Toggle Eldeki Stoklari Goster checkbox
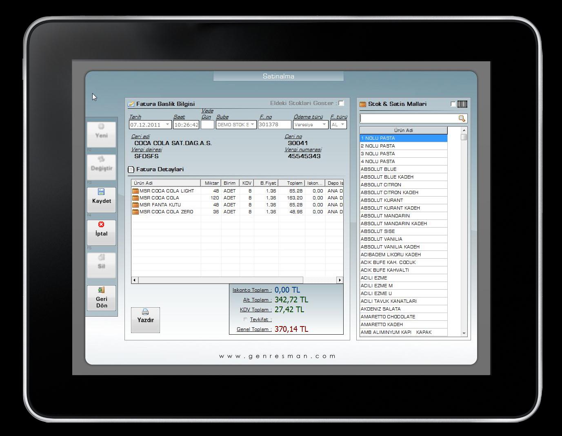Viewport: 562px width, 436px height. click(341, 103)
